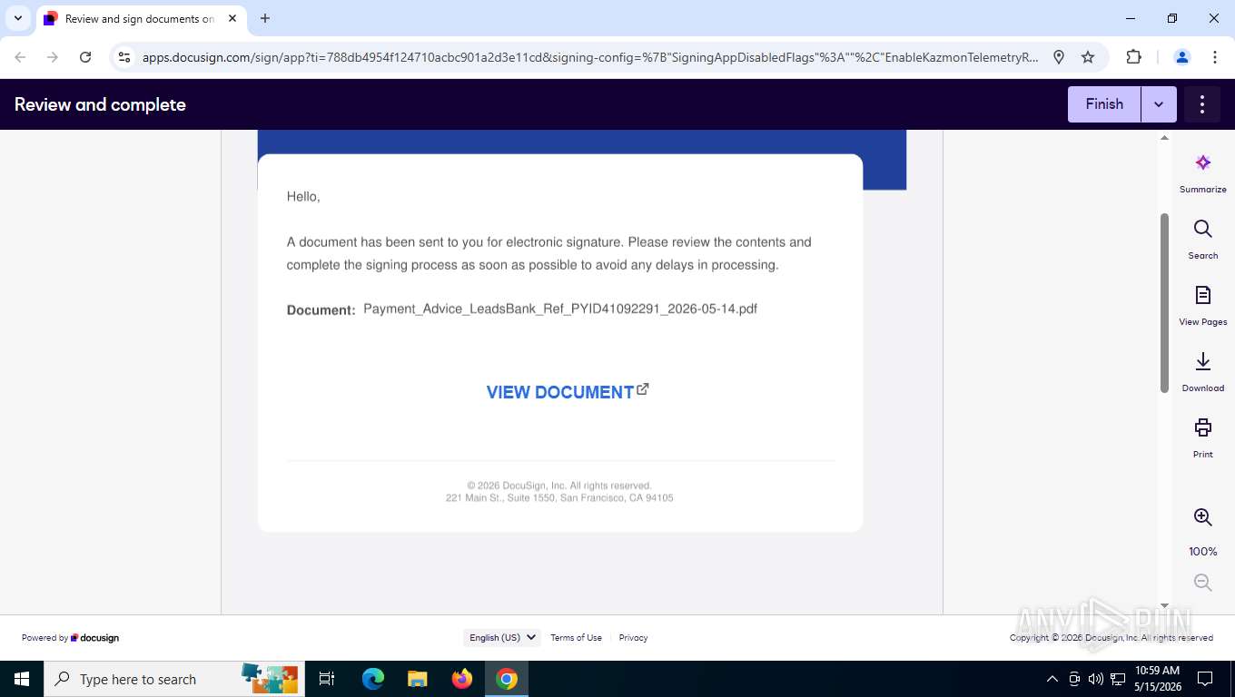Show hidden system tray icons
This screenshot has height=697, width=1235.
(1052, 679)
